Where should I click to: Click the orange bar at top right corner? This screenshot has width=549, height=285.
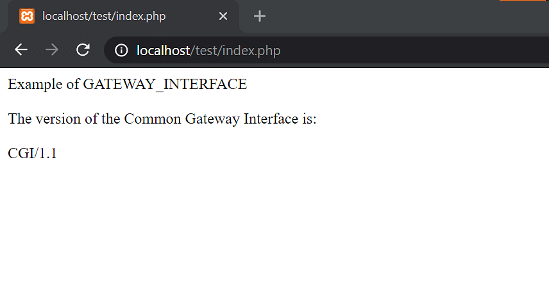(524, 1)
